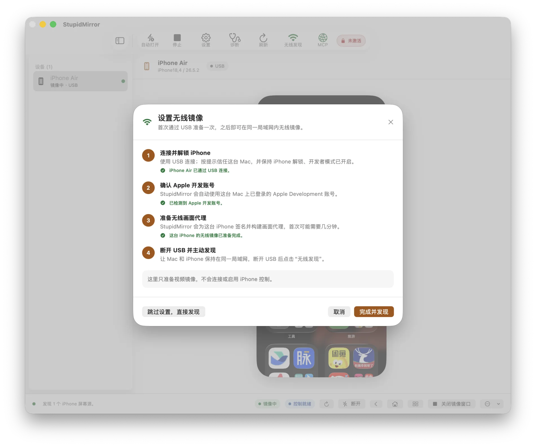Click the USB connection badge in header

217,66
